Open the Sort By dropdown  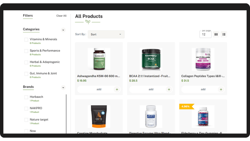point(106,34)
